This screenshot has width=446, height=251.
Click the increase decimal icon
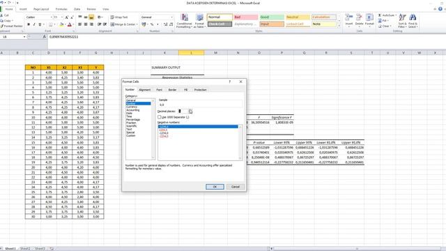pyautogui.click(x=166, y=24)
